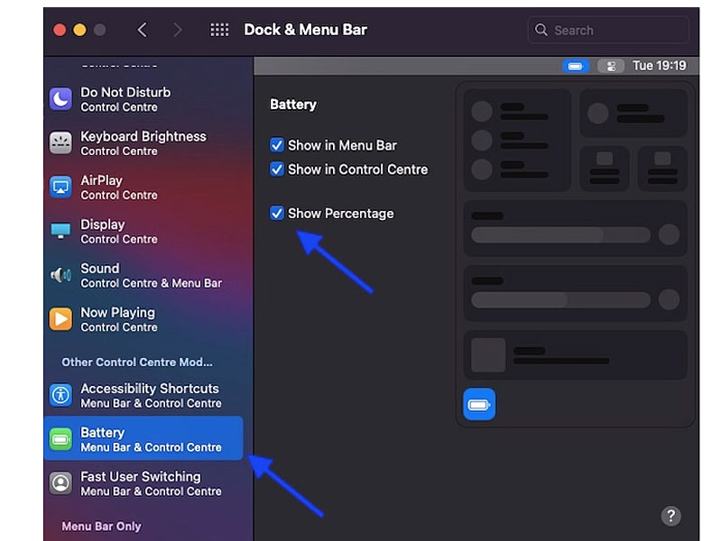Screen dimensions: 721x541
Task: Click the blue battery tile in Control Centre preview
Action: (479, 405)
